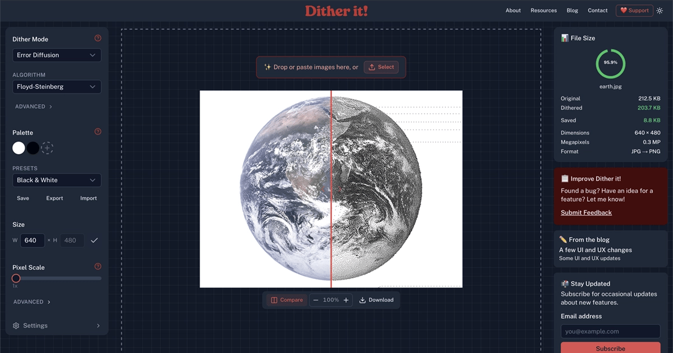Click the Email address input field
This screenshot has height=353, width=673.
tap(610, 331)
